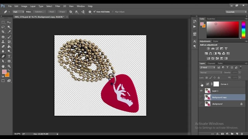248x139 pixels.
Task: Add a Color Balance adjustment
Action: pos(210,53)
